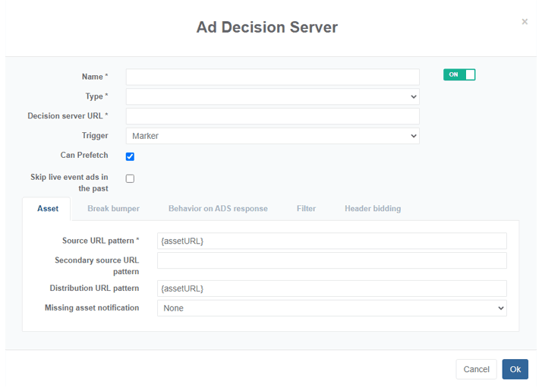Image resolution: width=542 pixels, height=388 pixels.
Task: Click the Trigger label
Action: pyautogui.click(x=95, y=136)
